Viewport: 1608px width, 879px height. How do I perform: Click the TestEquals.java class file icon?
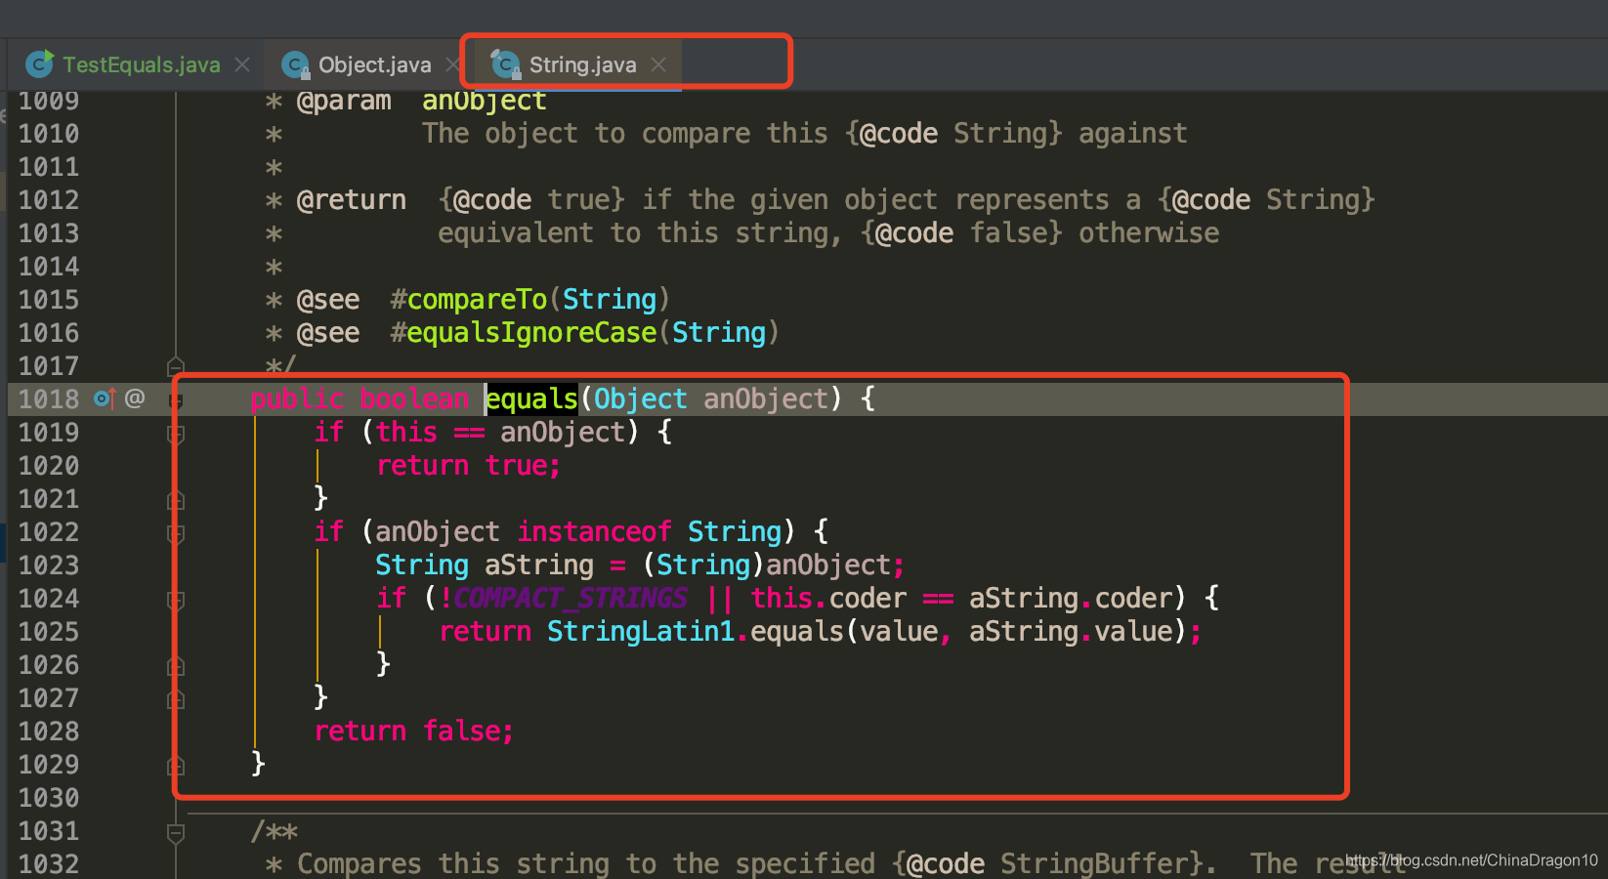(40, 64)
